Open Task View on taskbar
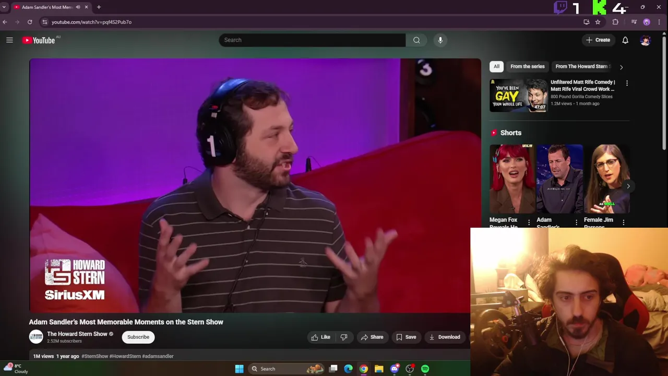 (x=333, y=369)
